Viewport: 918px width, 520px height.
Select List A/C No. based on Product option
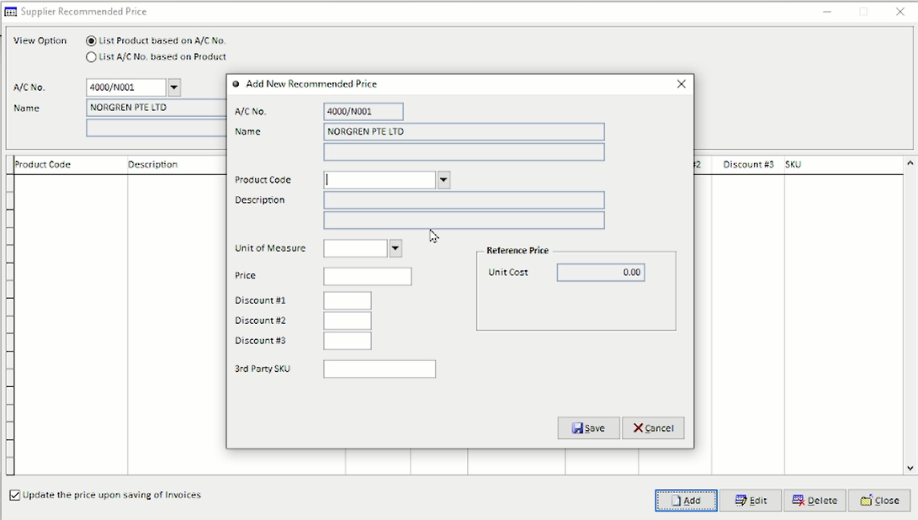91,57
